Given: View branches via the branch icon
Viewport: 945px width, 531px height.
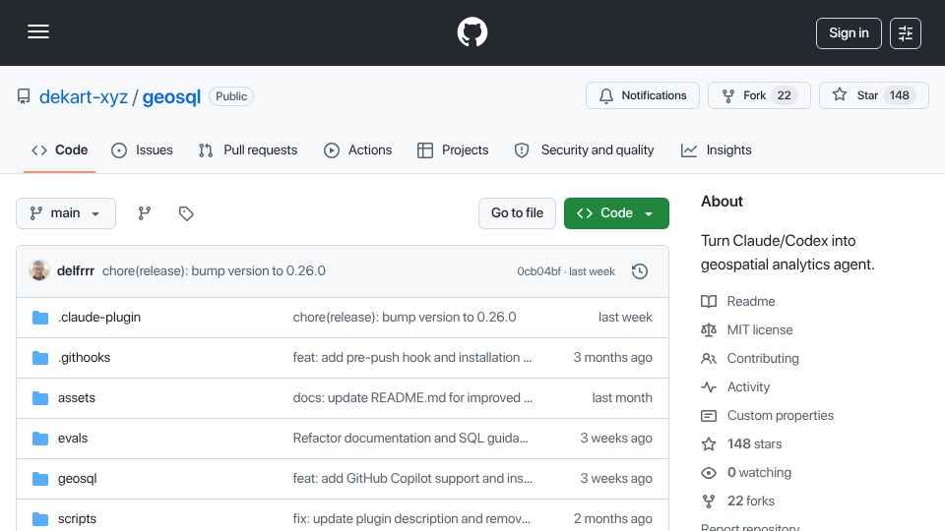Looking at the screenshot, I should [144, 213].
